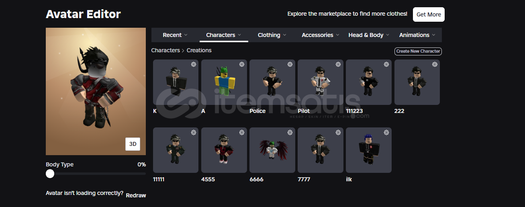Click the Body Type slider track
The width and height of the screenshot is (525, 207).
click(96, 174)
